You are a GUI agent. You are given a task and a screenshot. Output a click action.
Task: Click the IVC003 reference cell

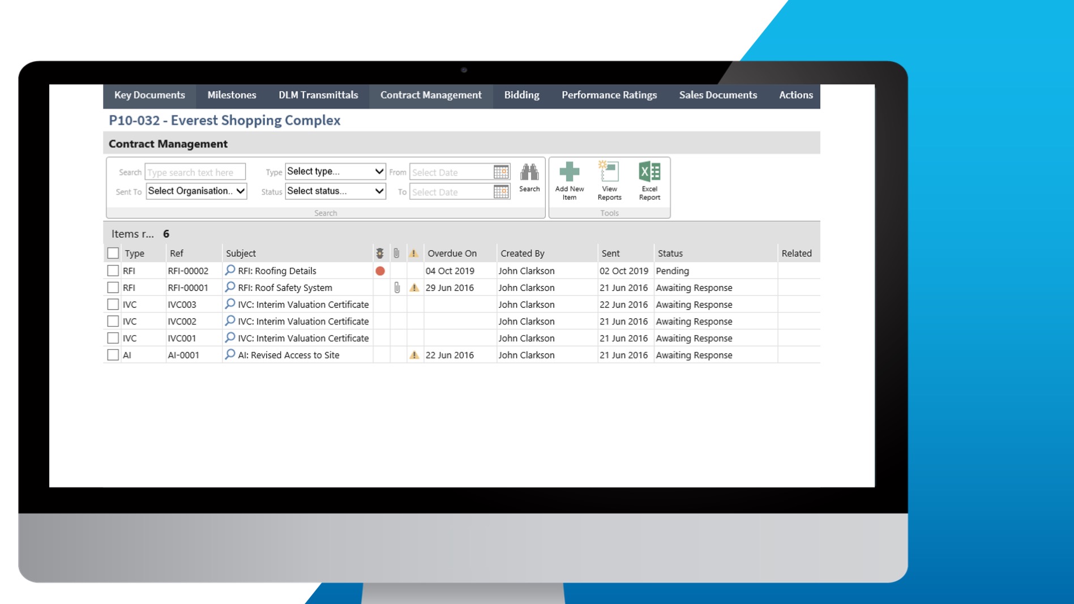point(182,305)
